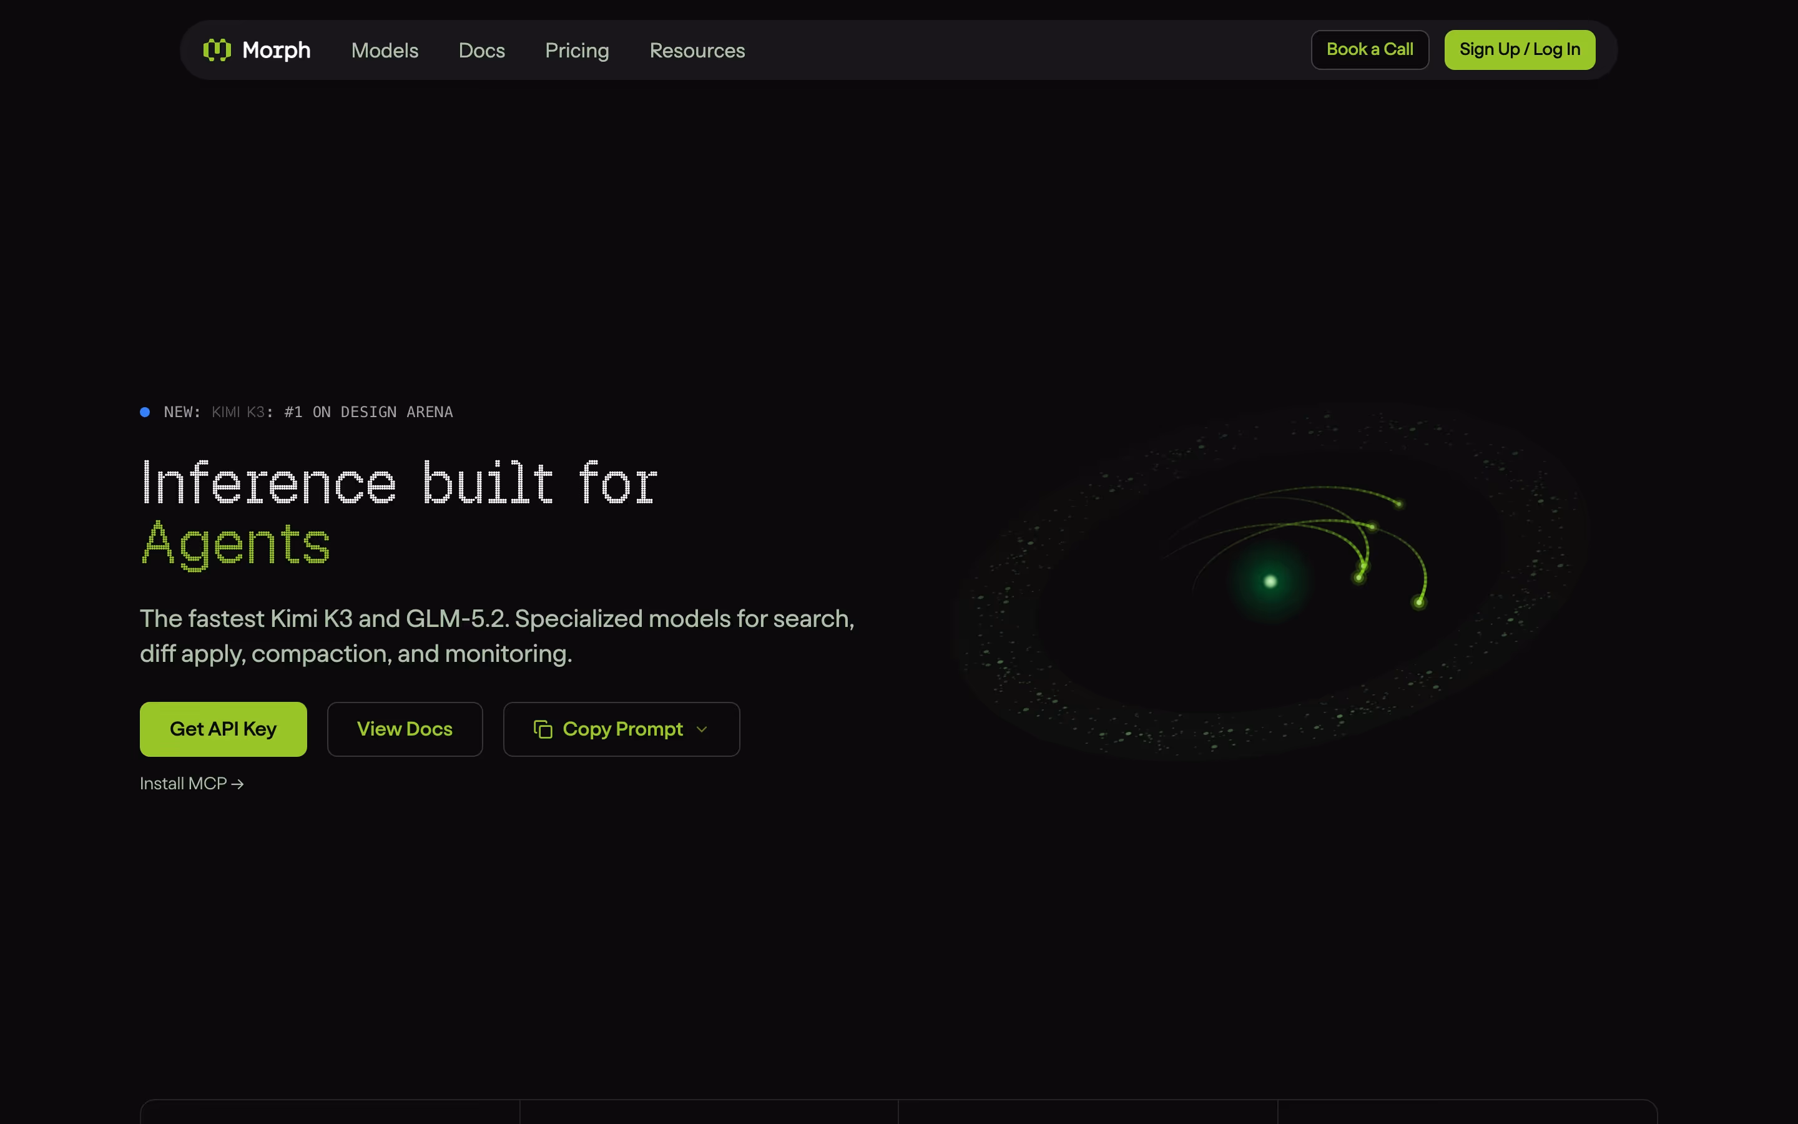Click the Copy Prompt label

tap(622, 729)
